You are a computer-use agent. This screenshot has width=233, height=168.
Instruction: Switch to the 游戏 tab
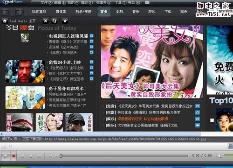point(152,12)
